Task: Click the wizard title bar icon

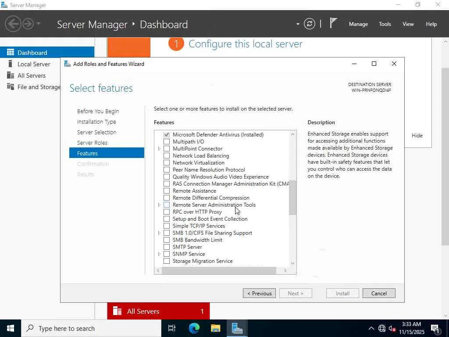Action: coord(68,64)
